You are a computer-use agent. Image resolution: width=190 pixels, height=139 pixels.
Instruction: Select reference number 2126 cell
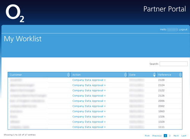(161, 96)
